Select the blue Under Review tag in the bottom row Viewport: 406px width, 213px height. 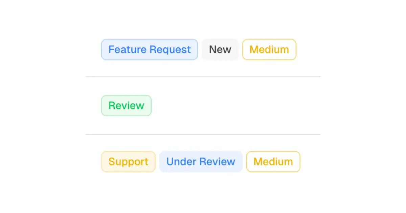(x=201, y=162)
